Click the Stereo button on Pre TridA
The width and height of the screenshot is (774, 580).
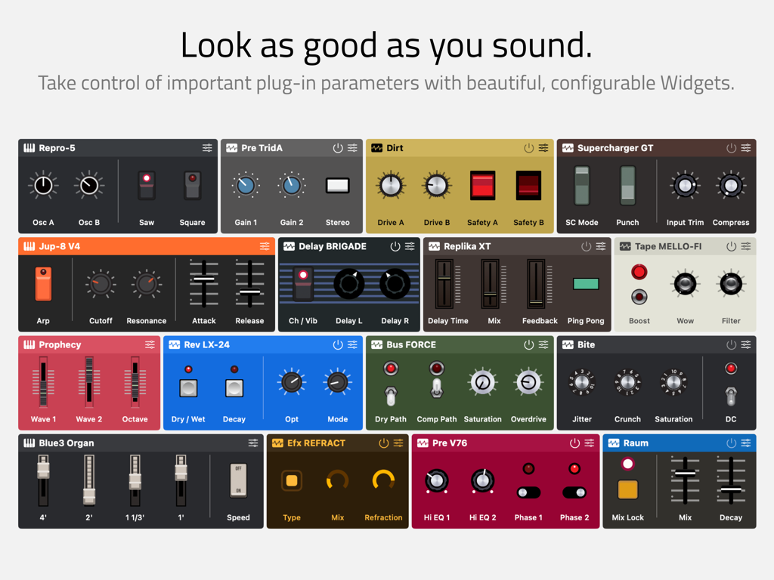coord(337,186)
